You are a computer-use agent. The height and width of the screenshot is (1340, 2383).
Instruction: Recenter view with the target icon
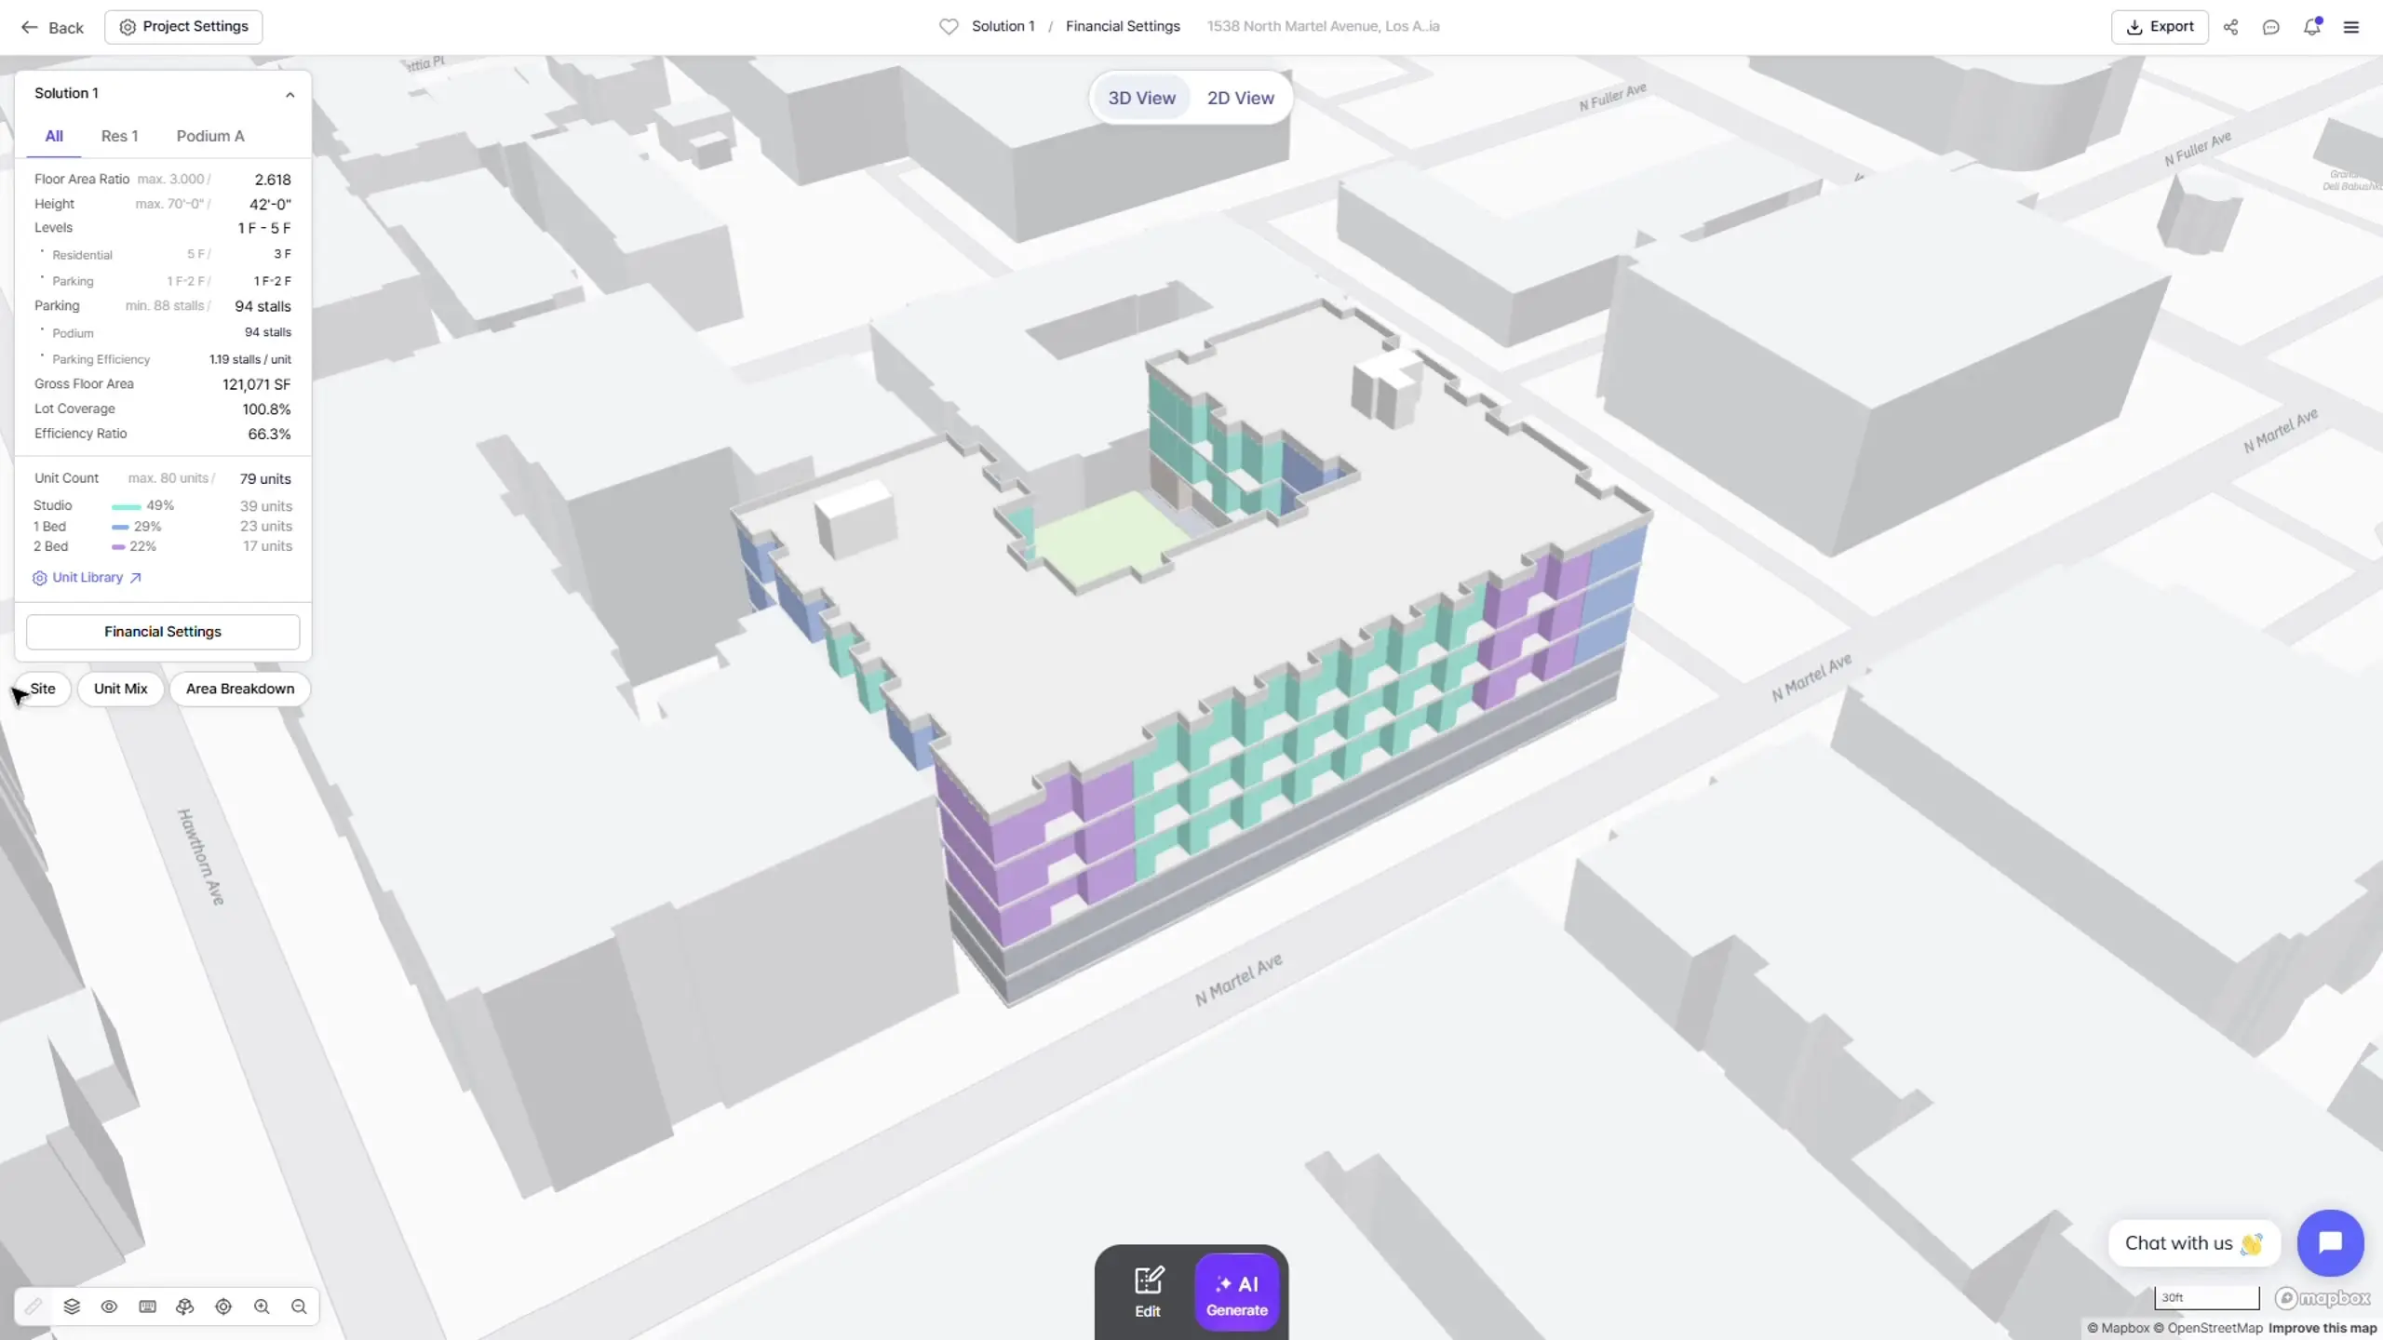click(223, 1306)
